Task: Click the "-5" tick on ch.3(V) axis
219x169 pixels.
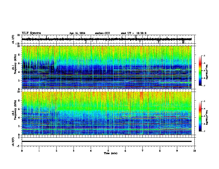Action: tap(19, 146)
